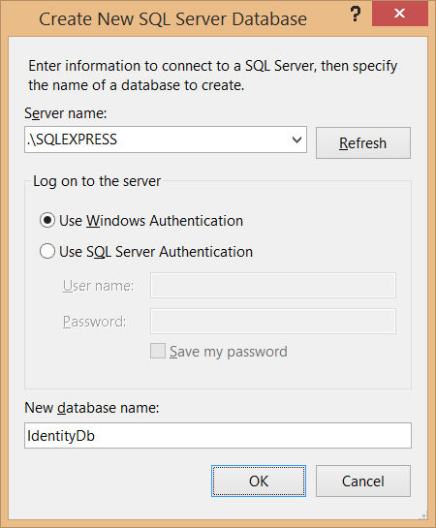The width and height of the screenshot is (436, 528).
Task: Click the dialog title 'Create New SQL Server Database'
Action: [172, 18]
